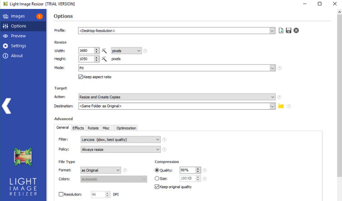The height and width of the screenshot is (201, 342).
Task: Select the Size compression radio button
Action: (x=157, y=178)
